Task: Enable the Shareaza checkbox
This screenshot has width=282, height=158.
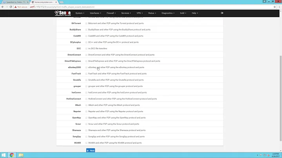Action: [x=86, y=130]
